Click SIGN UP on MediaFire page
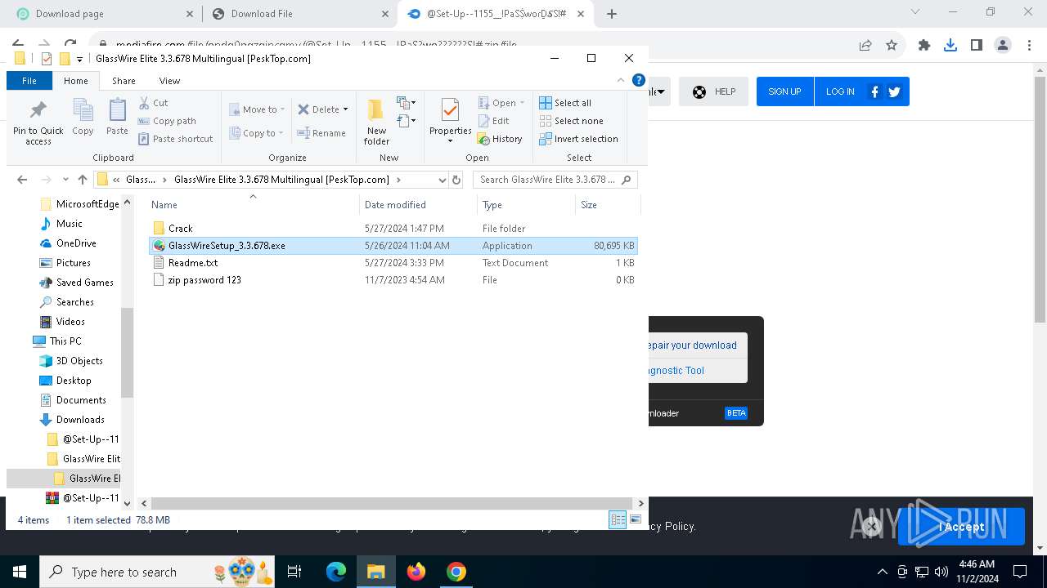Image resolution: width=1047 pixels, height=588 pixels. point(784,91)
